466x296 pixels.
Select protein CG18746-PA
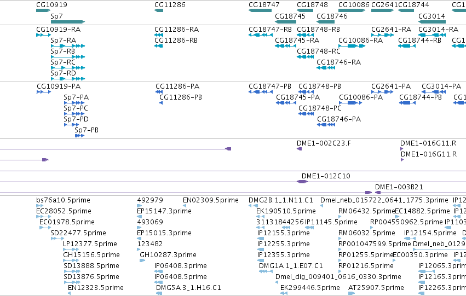click(x=339, y=119)
